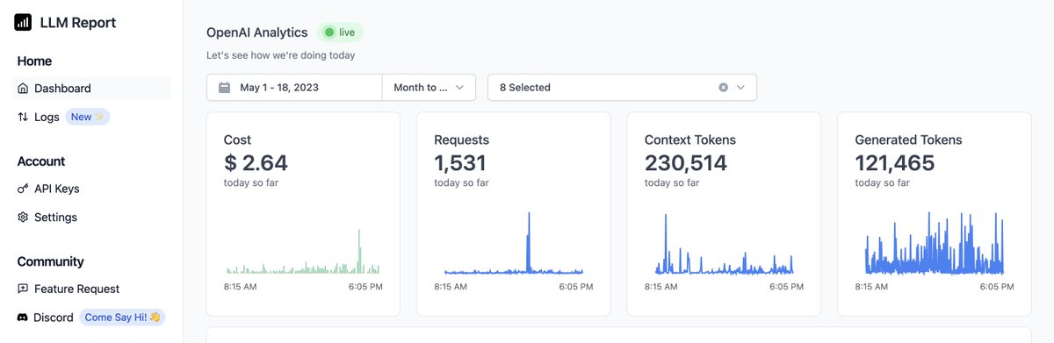The image size is (1054, 343).
Task: Click the Home section heading
Action: point(34,61)
